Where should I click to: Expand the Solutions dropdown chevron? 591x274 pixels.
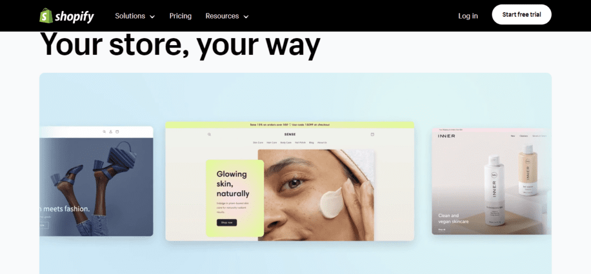point(152,17)
